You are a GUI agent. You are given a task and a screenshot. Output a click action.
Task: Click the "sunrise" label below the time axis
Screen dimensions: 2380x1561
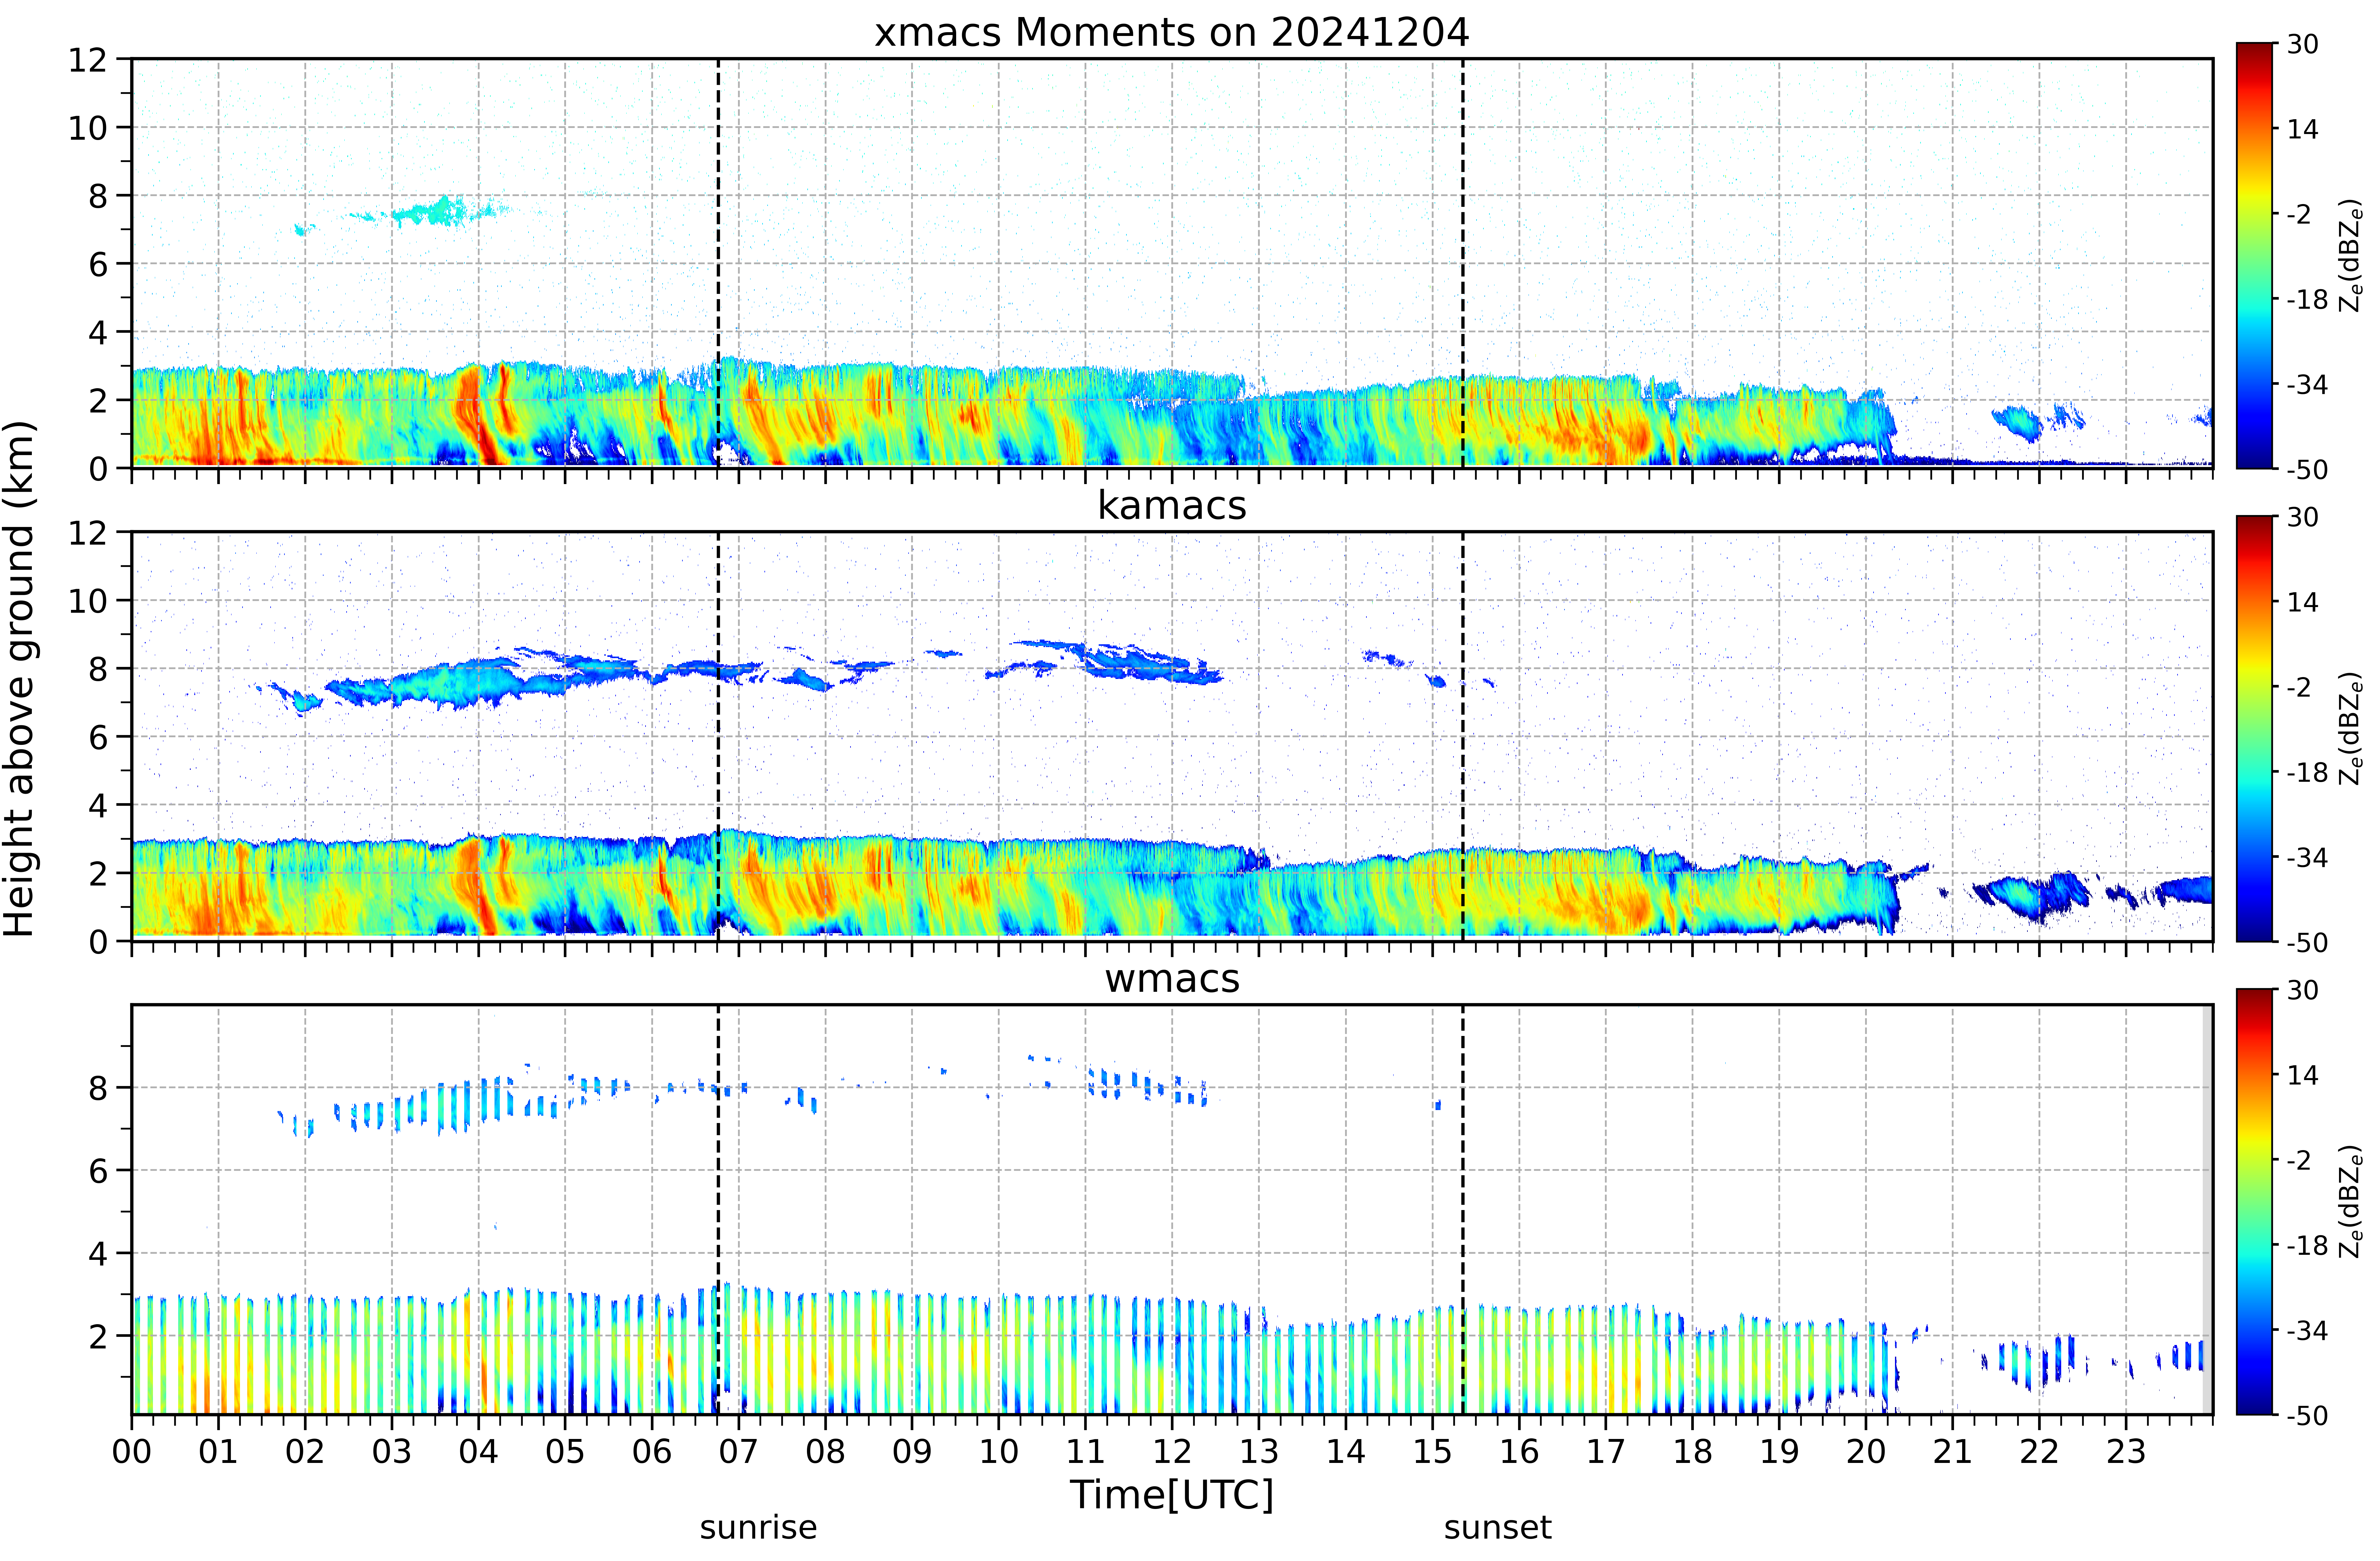pos(758,1528)
